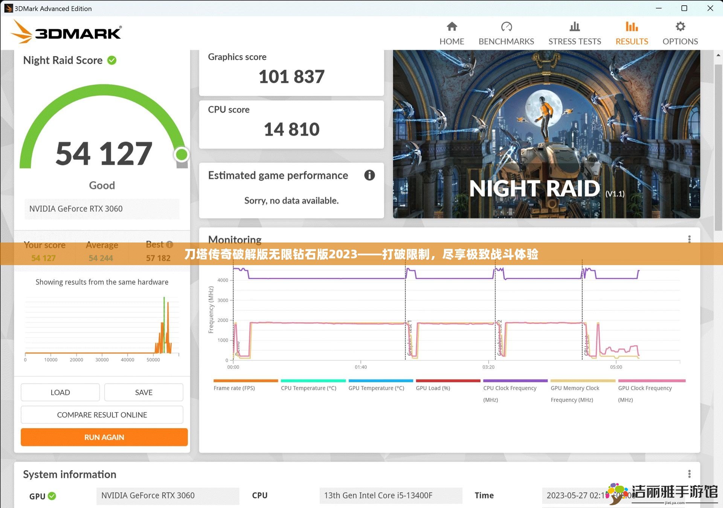The image size is (723, 508).
Task: Click the 3DMark title bar app icon
Action: click(8, 8)
